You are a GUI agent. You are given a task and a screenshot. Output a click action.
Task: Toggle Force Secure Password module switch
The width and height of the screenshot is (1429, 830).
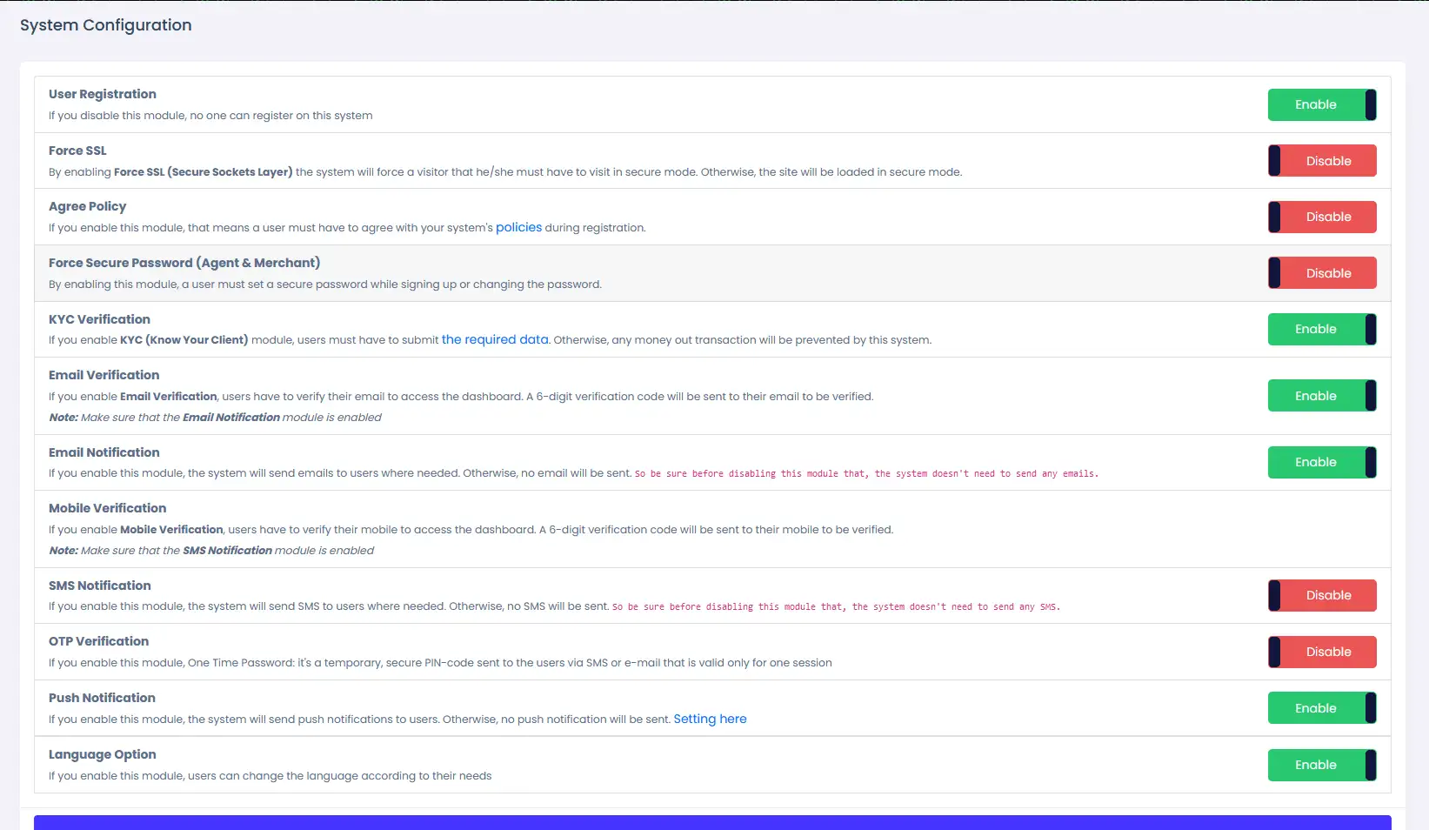click(1322, 273)
